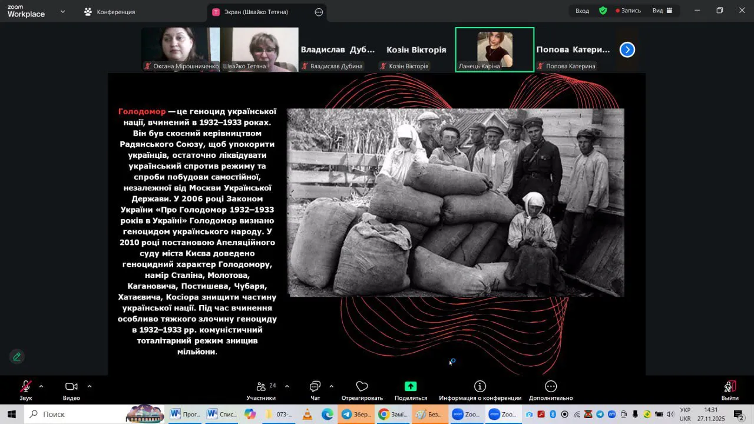
Task: Click the encryption shield icon
Action: tap(603, 11)
